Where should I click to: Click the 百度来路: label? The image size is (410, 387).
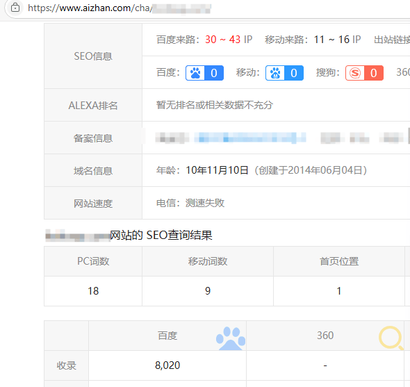178,40
